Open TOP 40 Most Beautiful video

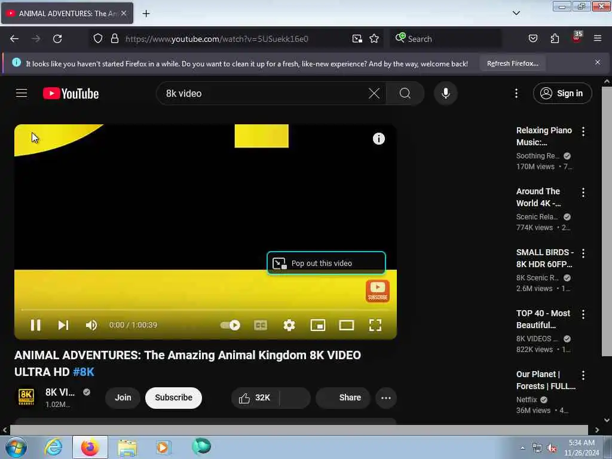(x=543, y=319)
